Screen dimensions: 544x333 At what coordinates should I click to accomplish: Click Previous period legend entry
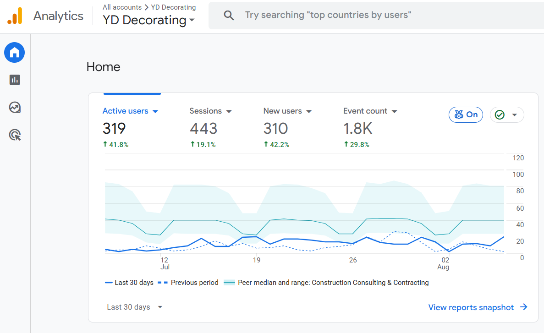pyautogui.click(x=188, y=283)
